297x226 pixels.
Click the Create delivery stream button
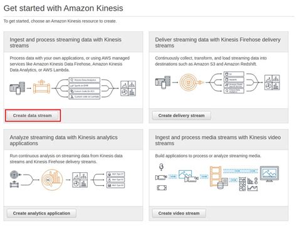coord(181,116)
